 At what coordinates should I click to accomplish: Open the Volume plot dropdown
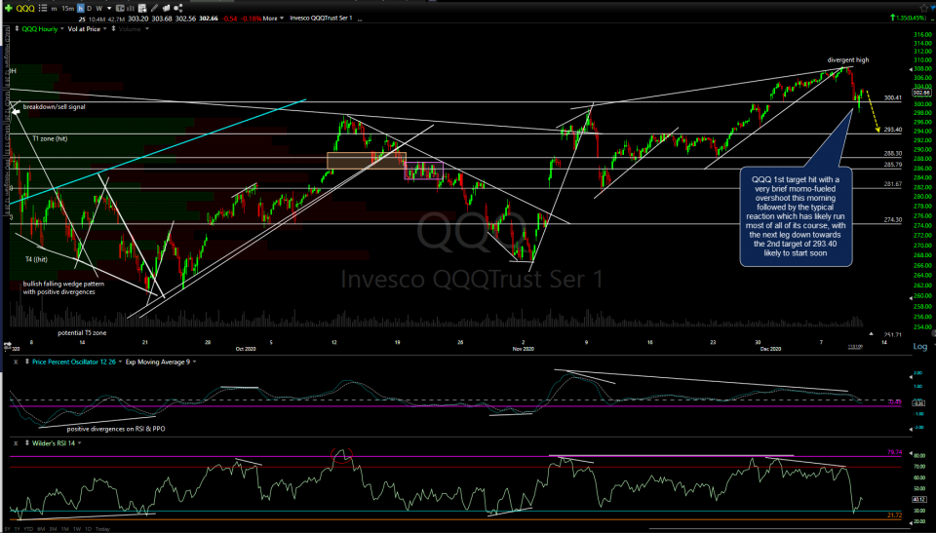pyautogui.click(x=147, y=28)
